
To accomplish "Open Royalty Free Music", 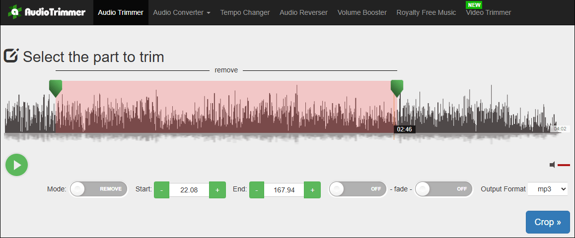I will (426, 12).
